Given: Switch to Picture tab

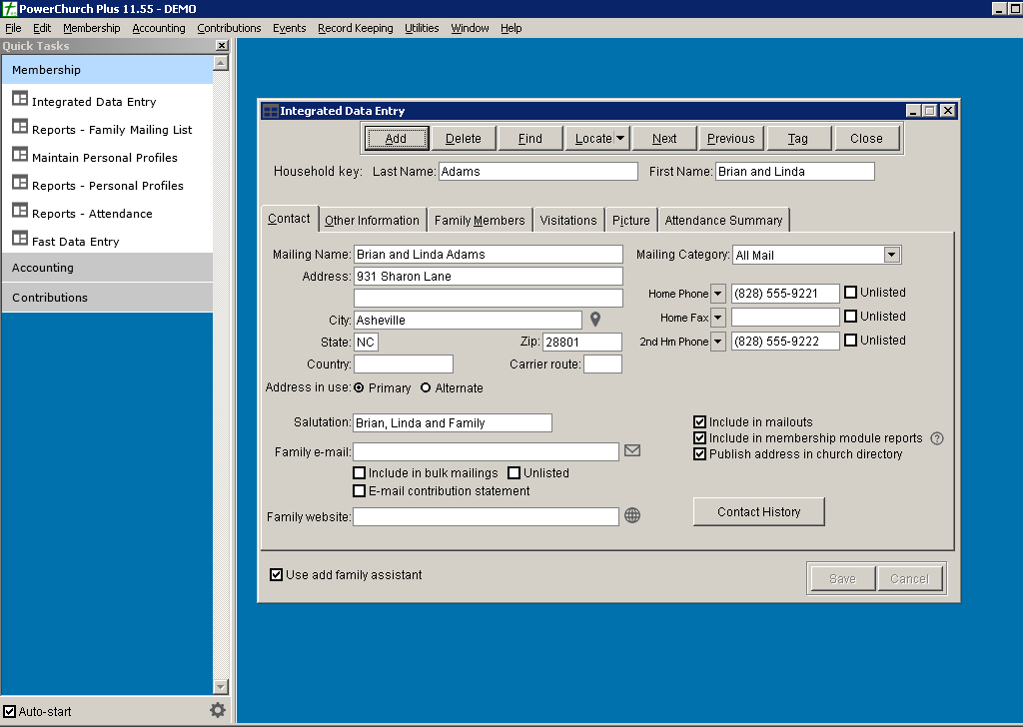Looking at the screenshot, I should (631, 221).
